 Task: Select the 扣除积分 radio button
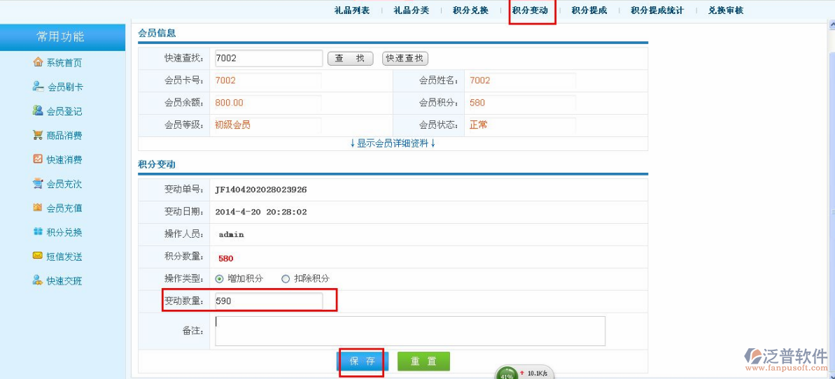tap(286, 279)
